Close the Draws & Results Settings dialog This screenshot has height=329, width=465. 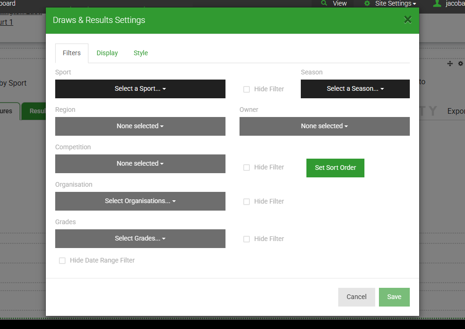point(408,20)
